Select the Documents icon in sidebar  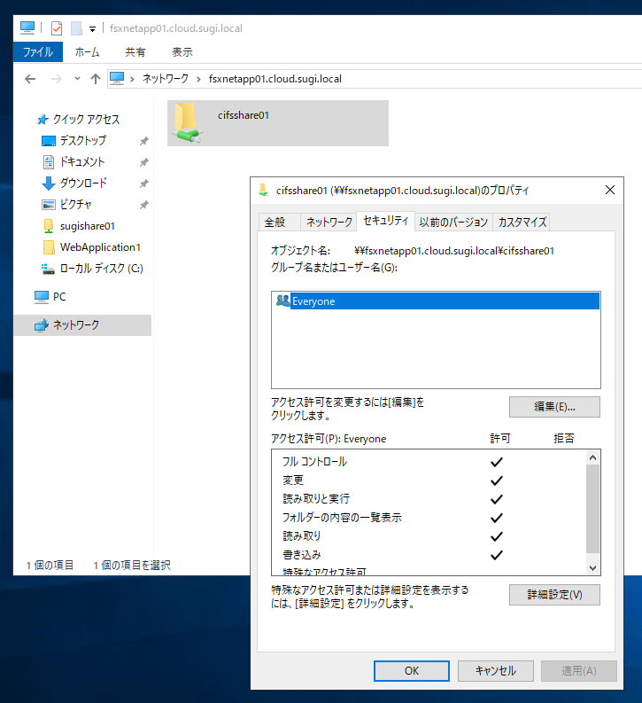coord(49,162)
